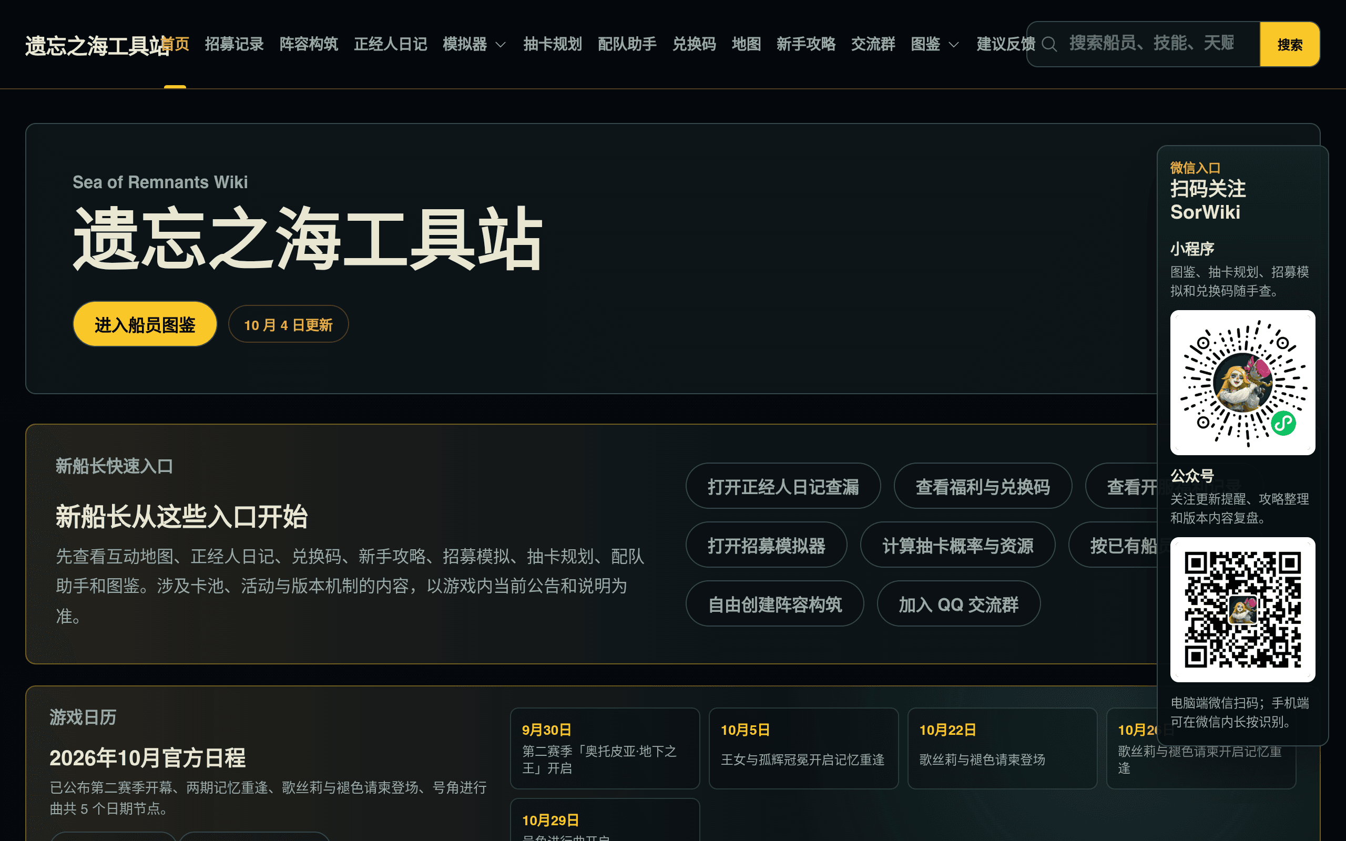Go to 兑换码 page
The width and height of the screenshot is (1346, 841).
click(694, 44)
